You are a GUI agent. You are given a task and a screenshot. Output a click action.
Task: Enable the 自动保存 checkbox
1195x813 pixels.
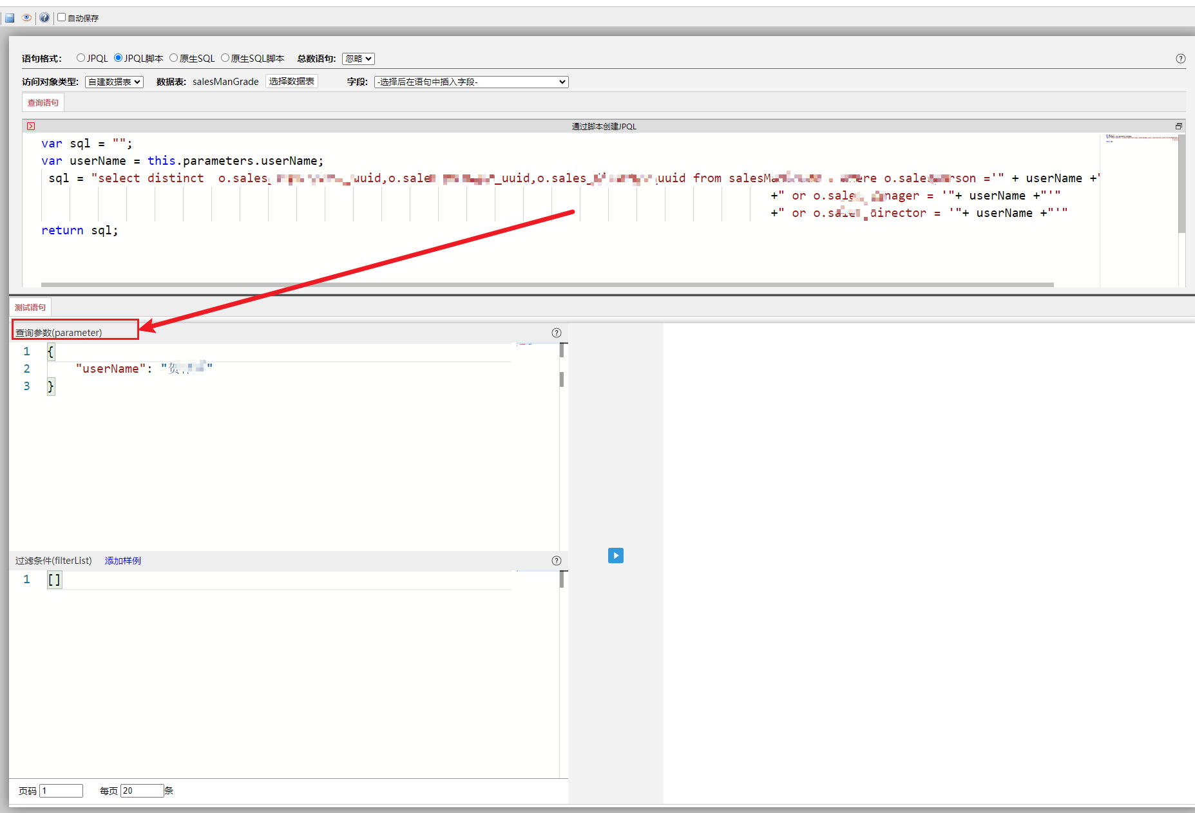tap(62, 17)
